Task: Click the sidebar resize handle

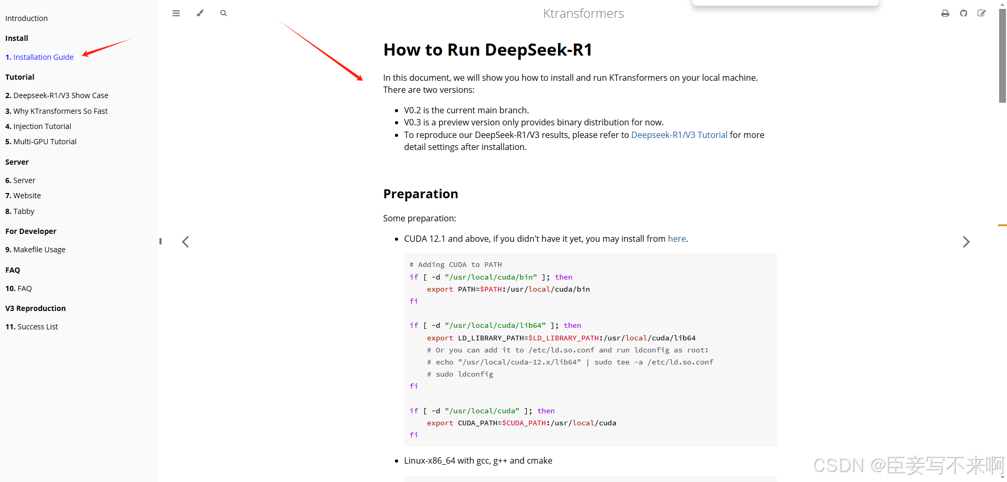Action: (160, 241)
